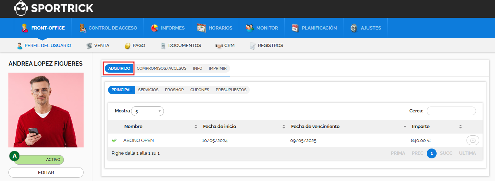The image size is (495, 181).
Task: Sort by Fecha de inicio column arrows
Action: (284, 127)
